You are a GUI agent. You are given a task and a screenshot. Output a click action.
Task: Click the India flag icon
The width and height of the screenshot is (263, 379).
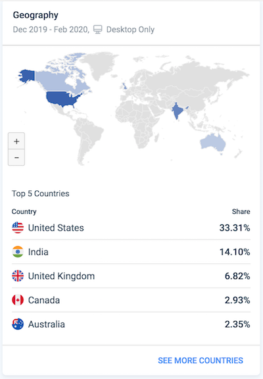(18, 252)
